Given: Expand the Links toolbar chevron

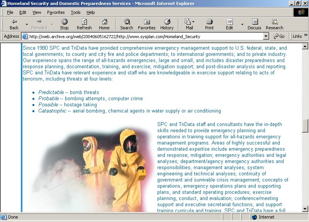Looking at the screenshot, I should pos(306,36).
